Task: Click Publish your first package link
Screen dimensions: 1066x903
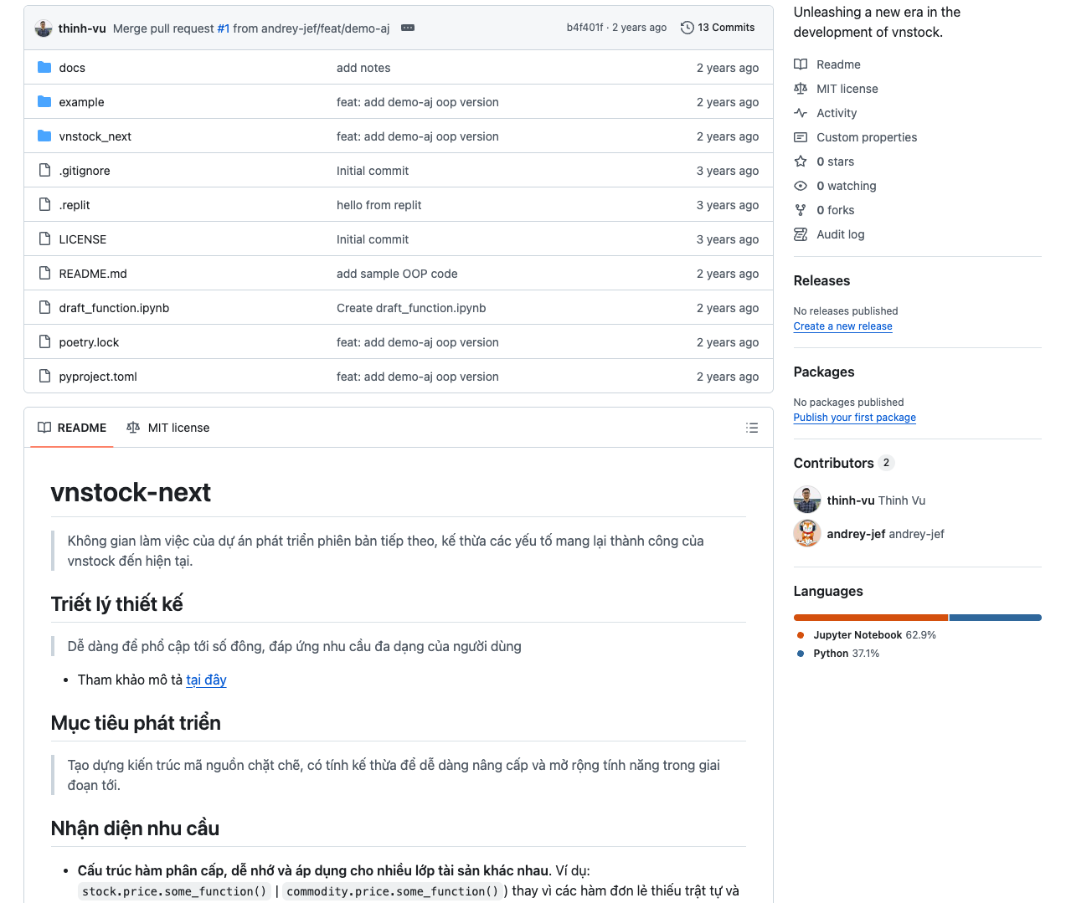Action: click(x=854, y=418)
